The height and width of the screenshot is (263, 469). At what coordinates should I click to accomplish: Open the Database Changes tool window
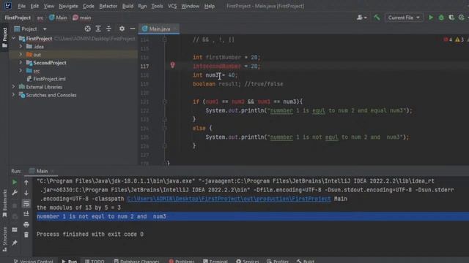pyautogui.click(x=136, y=261)
